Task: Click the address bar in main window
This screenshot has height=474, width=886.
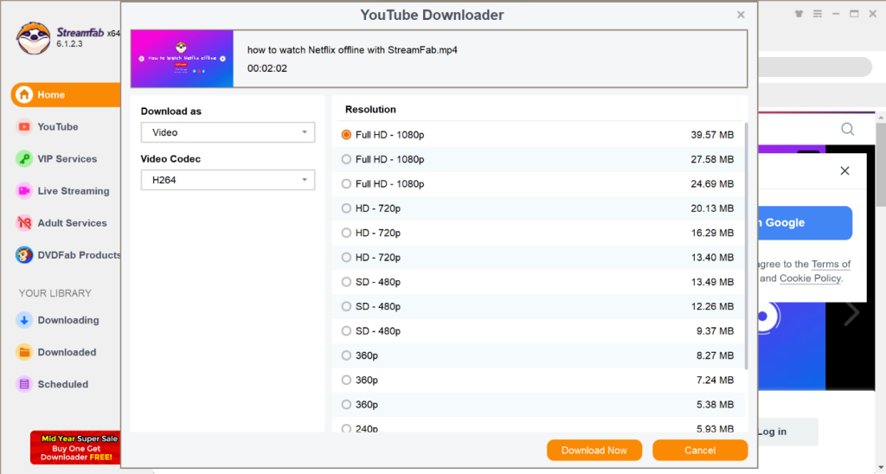Action: (x=813, y=67)
